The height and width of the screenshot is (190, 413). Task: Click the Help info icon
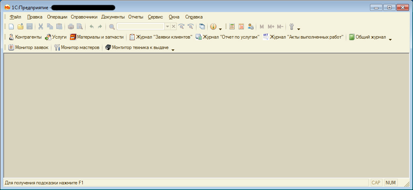213,27
